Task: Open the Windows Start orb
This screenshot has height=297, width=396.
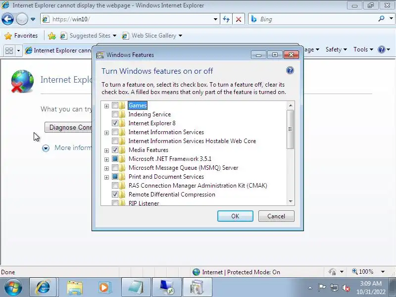Action: pyautogui.click(x=13, y=288)
